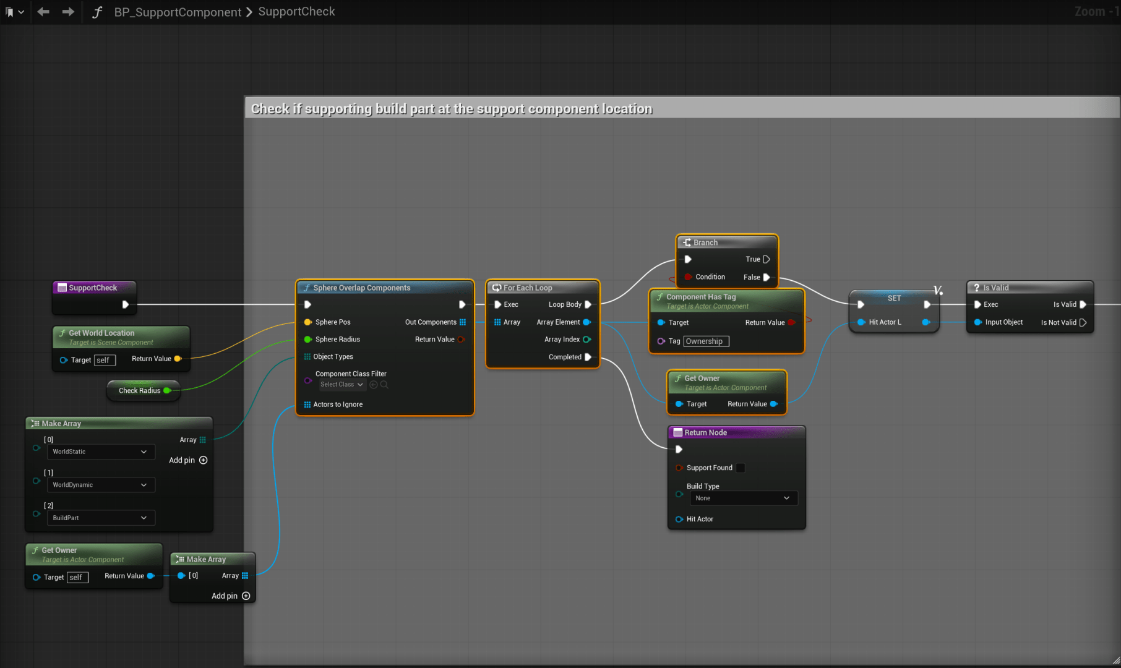Click the Out Components array pin

463,322
